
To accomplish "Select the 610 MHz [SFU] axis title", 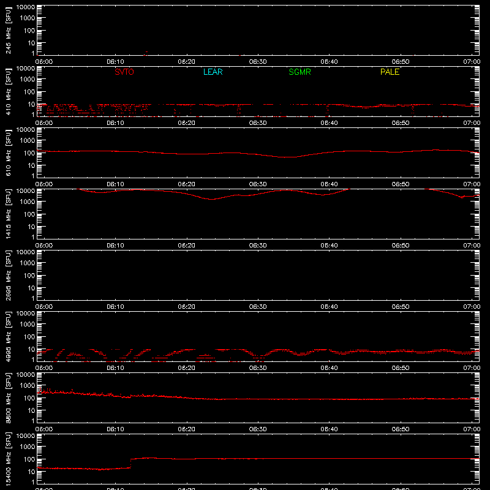I will (x=9, y=153).
